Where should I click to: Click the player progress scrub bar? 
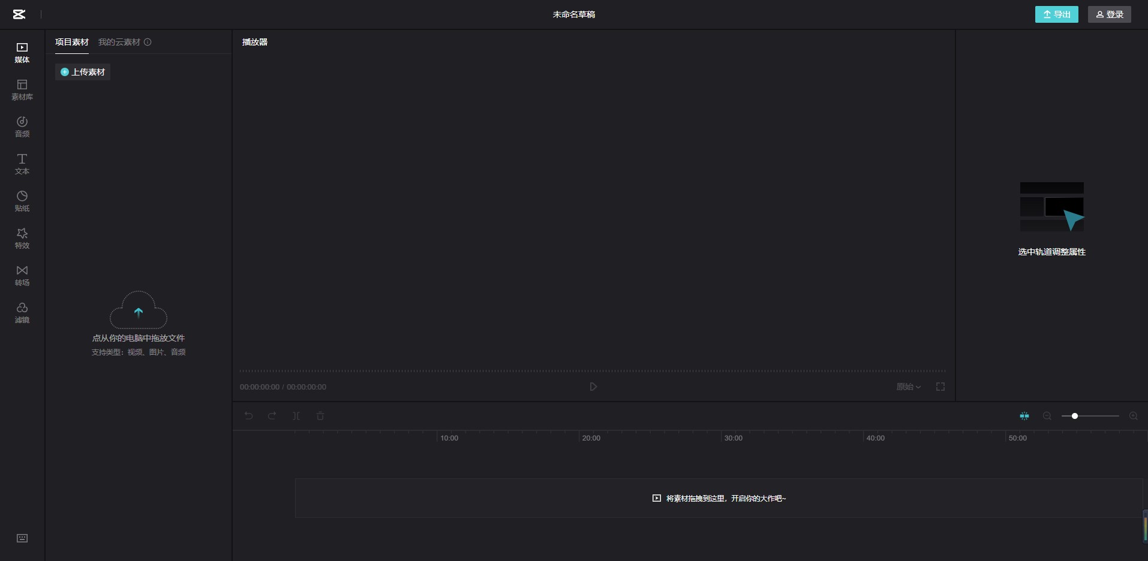coord(593,371)
